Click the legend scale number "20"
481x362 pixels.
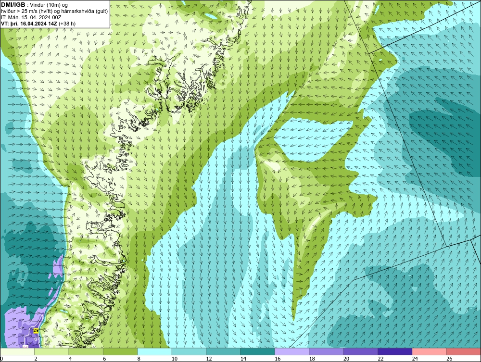click(346, 359)
